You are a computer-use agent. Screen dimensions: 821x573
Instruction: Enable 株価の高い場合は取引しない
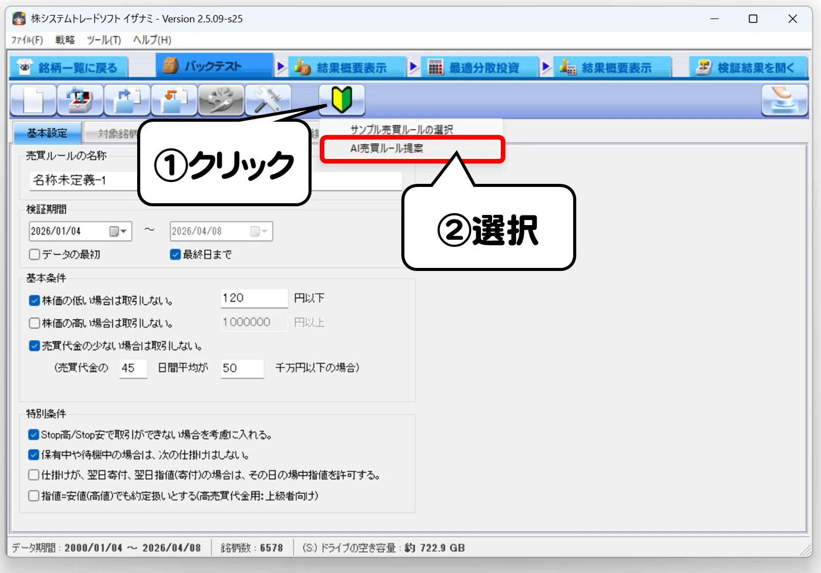pyautogui.click(x=34, y=323)
